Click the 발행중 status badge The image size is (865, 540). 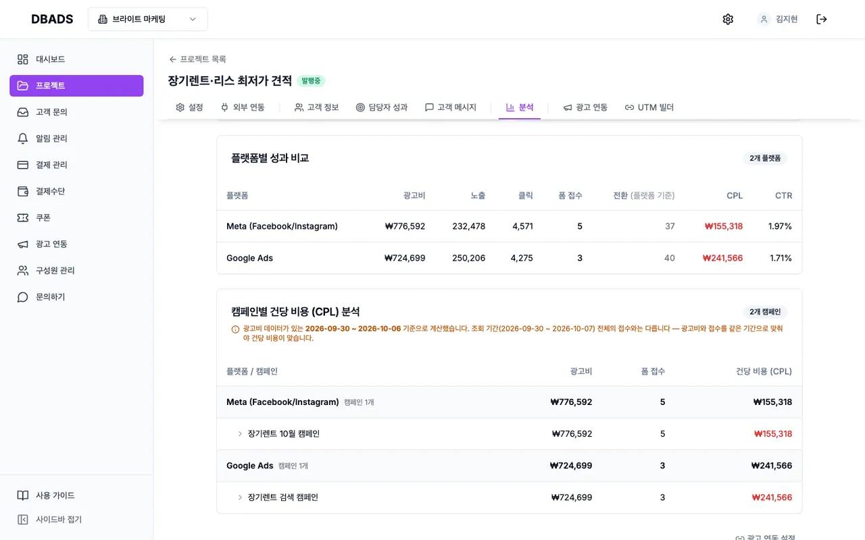coord(312,81)
